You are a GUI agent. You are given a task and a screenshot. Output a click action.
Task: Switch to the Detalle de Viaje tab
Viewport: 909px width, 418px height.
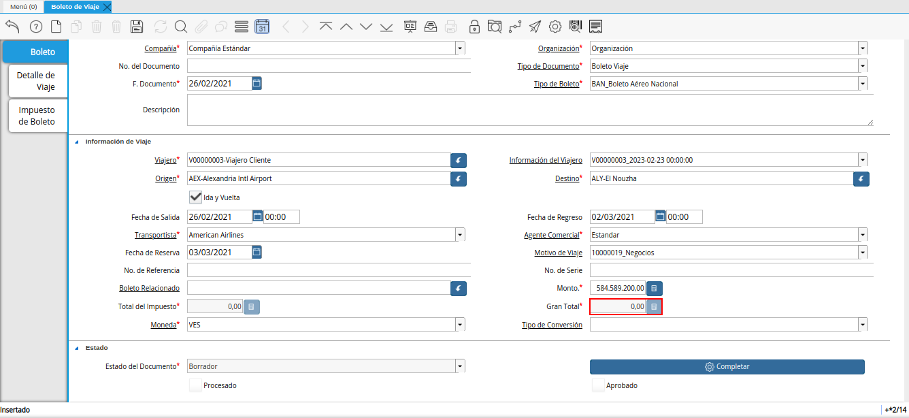(36, 81)
